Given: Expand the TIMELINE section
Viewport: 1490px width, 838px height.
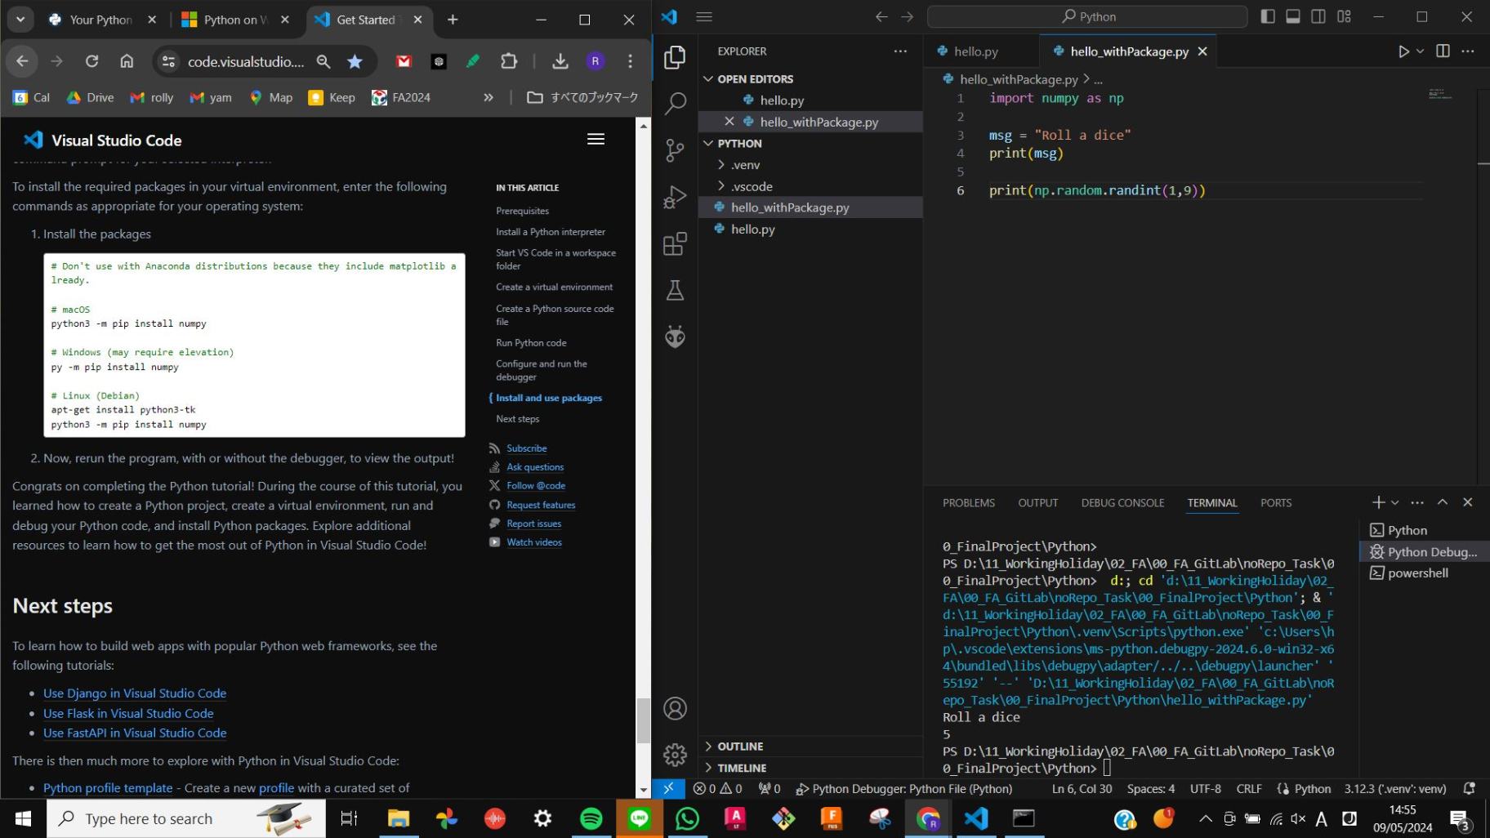Looking at the screenshot, I should (742, 768).
